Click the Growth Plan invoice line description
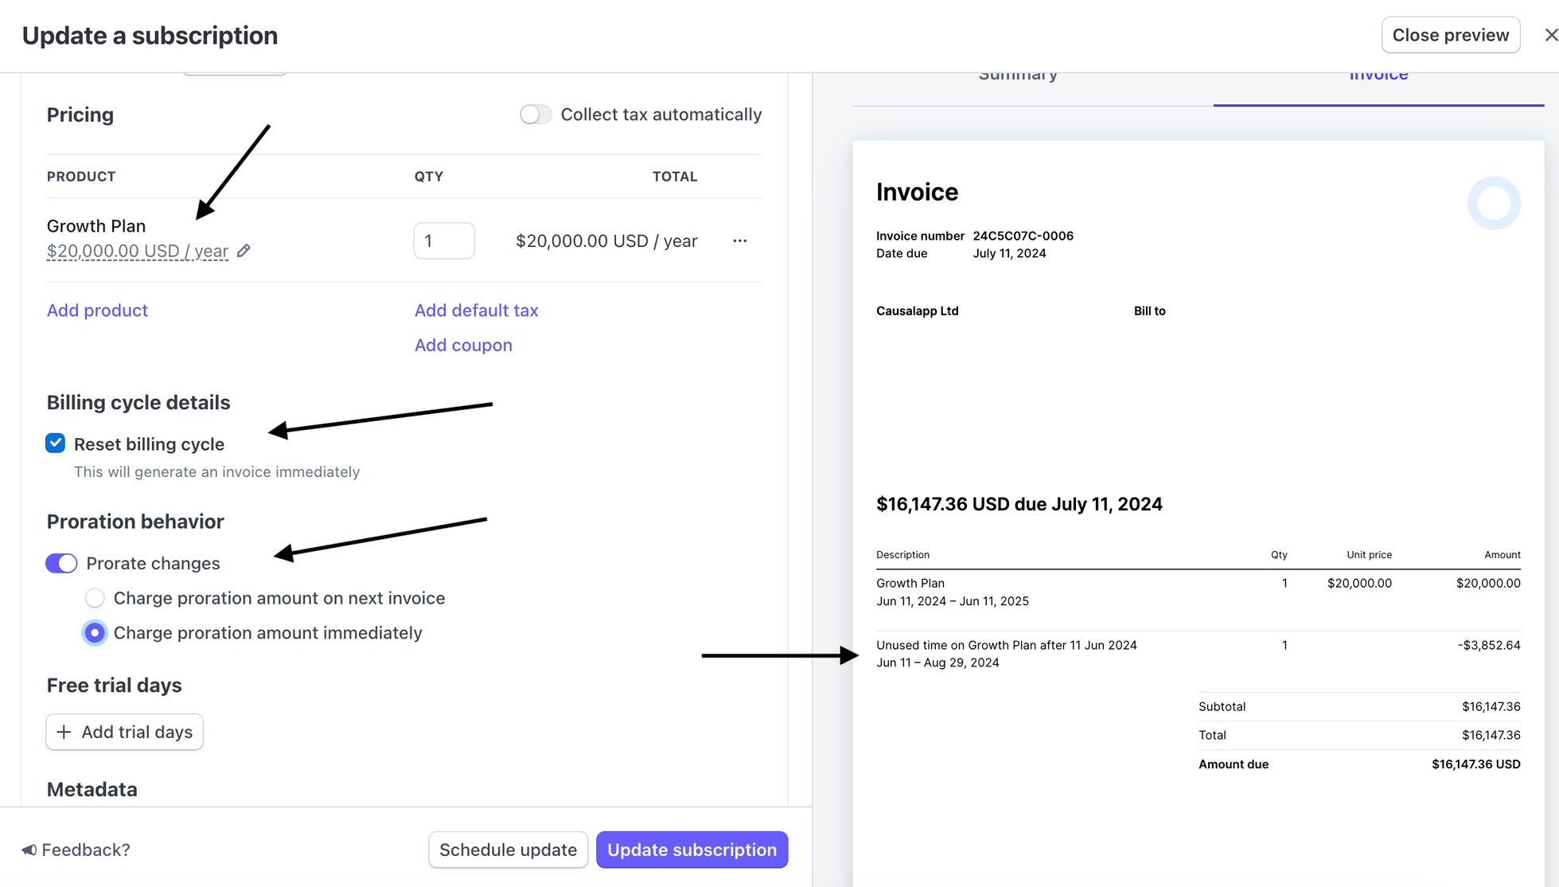This screenshot has width=1559, height=887. coord(910,584)
